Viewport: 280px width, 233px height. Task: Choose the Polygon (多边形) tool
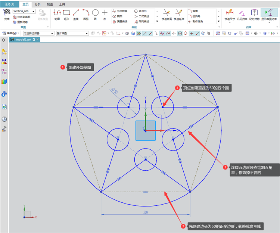(140, 11)
